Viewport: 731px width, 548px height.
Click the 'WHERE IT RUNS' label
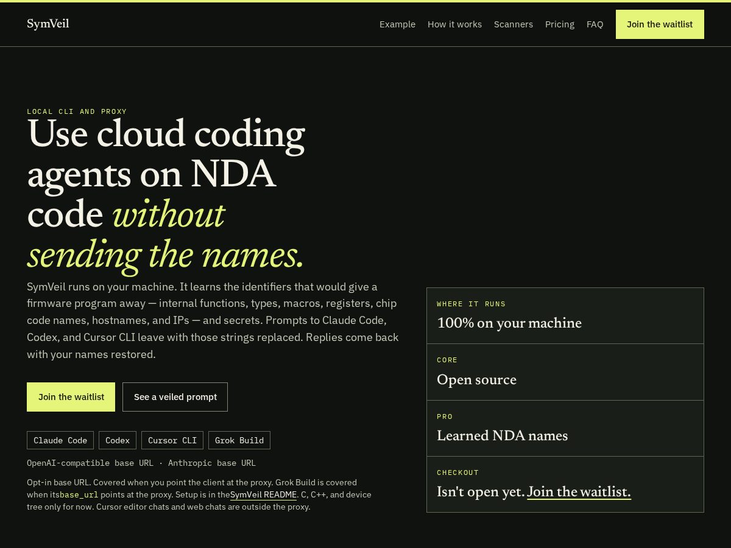click(x=471, y=304)
